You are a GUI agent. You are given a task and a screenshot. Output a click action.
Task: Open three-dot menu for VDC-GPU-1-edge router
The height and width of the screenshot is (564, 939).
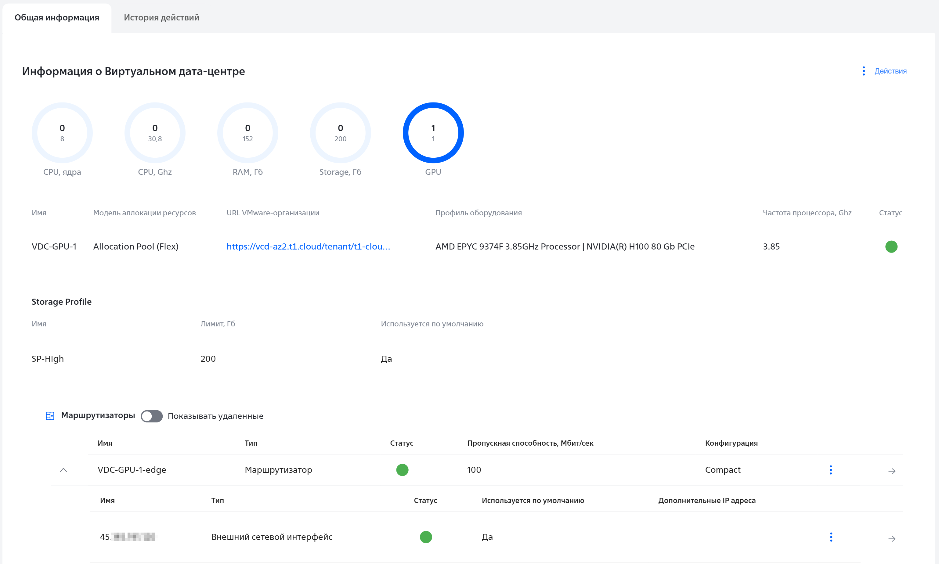click(831, 470)
